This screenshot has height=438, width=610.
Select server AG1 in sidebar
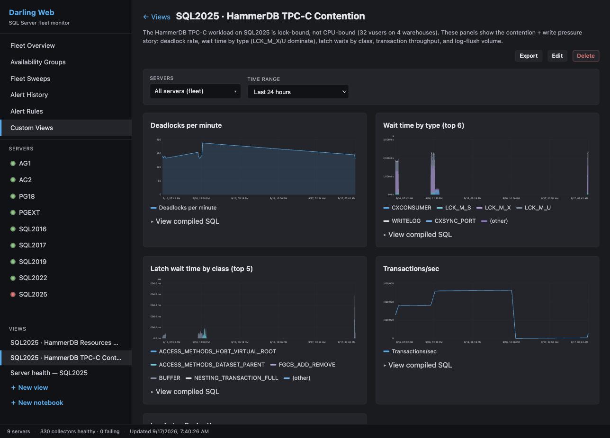(x=66, y=164)
